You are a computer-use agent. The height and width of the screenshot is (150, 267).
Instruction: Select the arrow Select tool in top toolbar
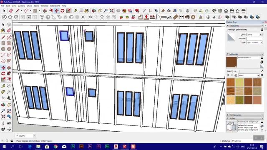tap(4, 11)
